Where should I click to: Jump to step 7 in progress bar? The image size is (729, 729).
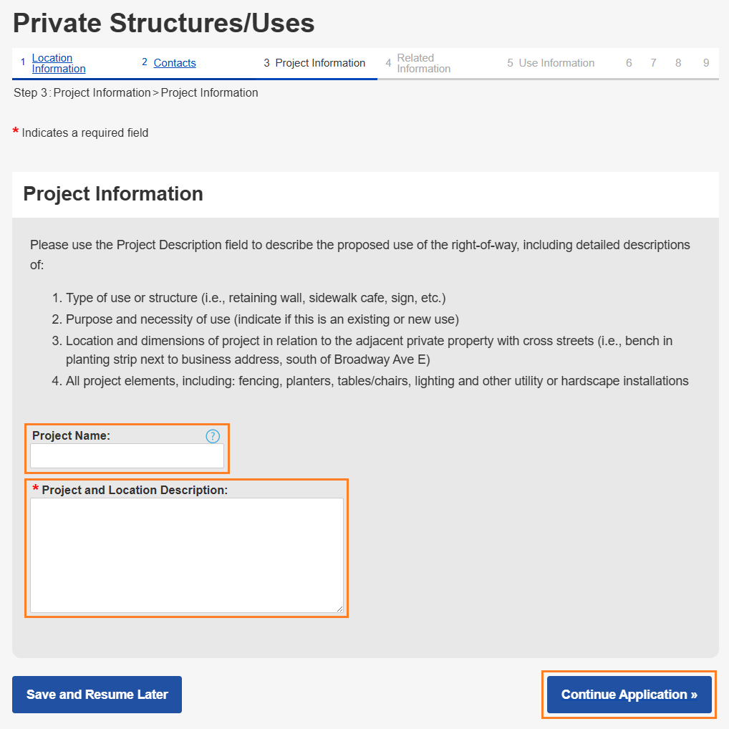[x=653, y=63]
